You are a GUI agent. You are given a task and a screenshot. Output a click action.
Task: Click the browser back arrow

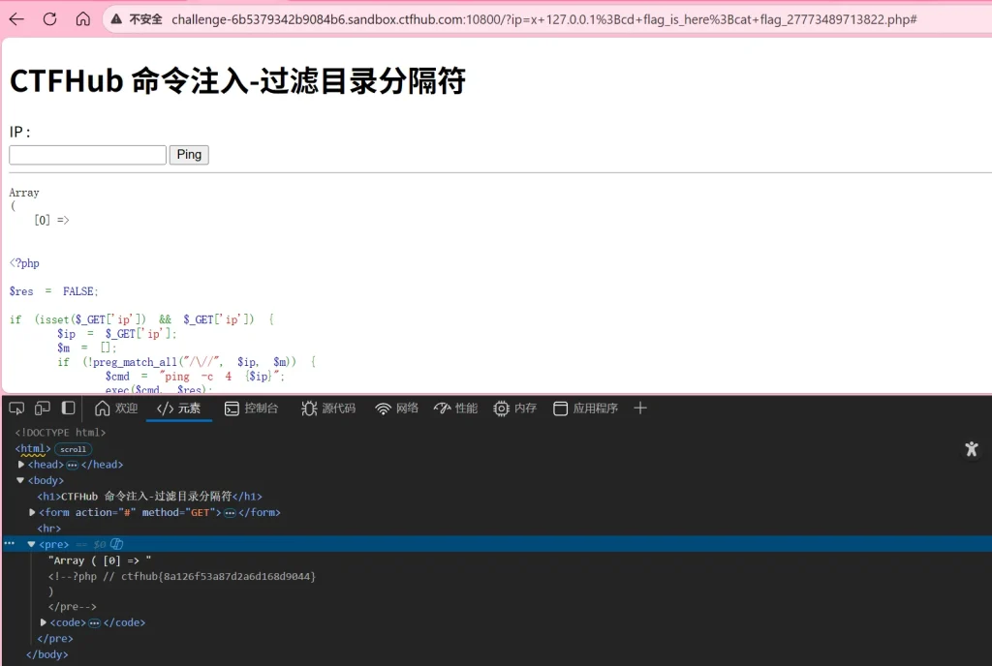pyautogui.click(x=16, y=19)
